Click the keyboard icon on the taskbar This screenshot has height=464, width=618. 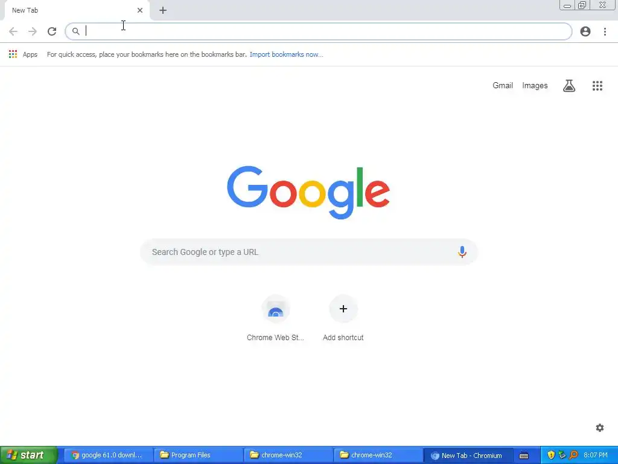[524, 456]
